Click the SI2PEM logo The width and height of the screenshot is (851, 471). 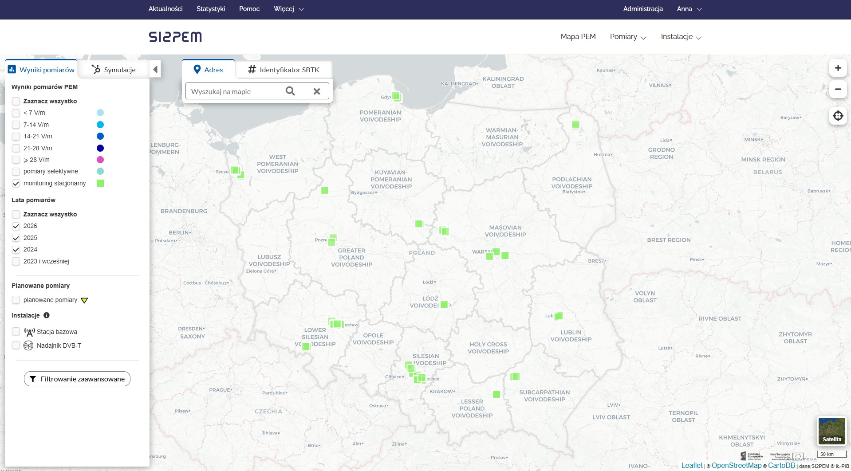coord(175,37)
